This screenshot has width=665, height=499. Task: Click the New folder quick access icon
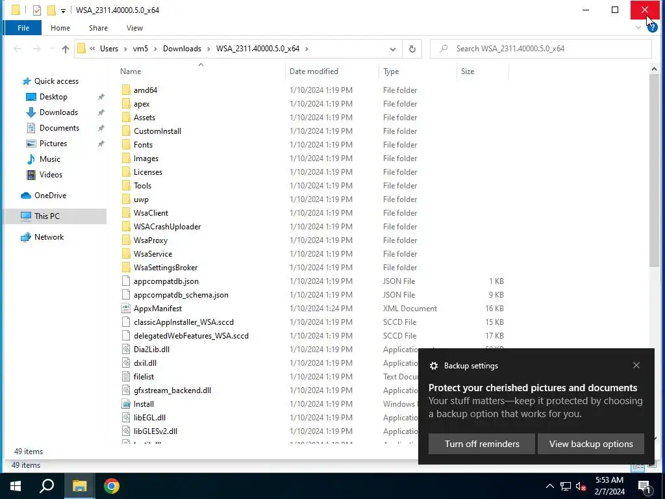point(51,10)
